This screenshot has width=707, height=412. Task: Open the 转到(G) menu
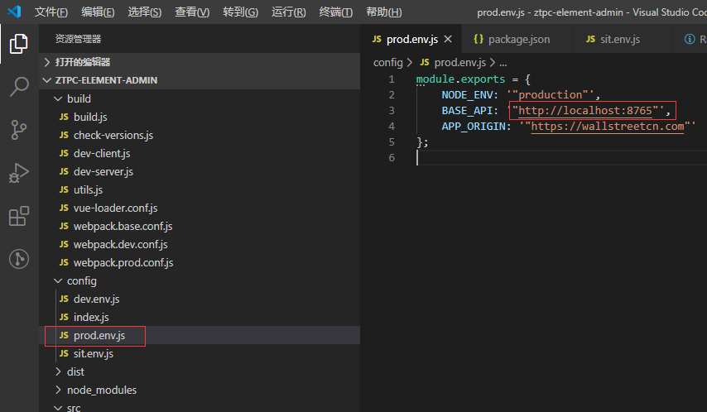point(240,12)
